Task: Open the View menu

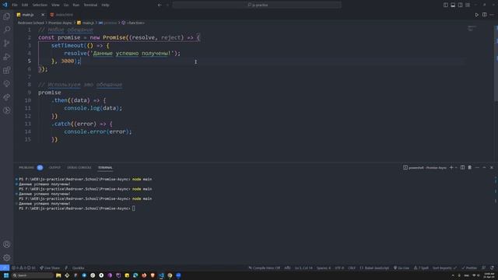Action: 55,5
